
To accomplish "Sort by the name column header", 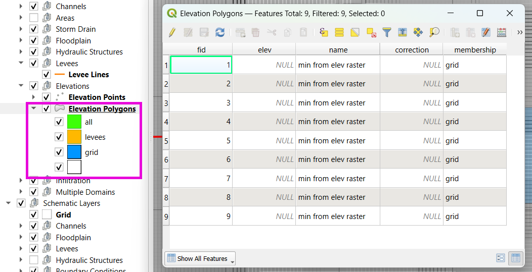I will pos(338,49).
